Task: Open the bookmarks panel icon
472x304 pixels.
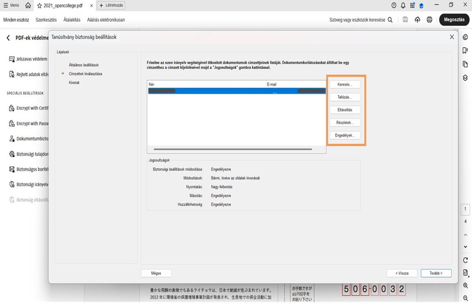Action: (465, 50)
